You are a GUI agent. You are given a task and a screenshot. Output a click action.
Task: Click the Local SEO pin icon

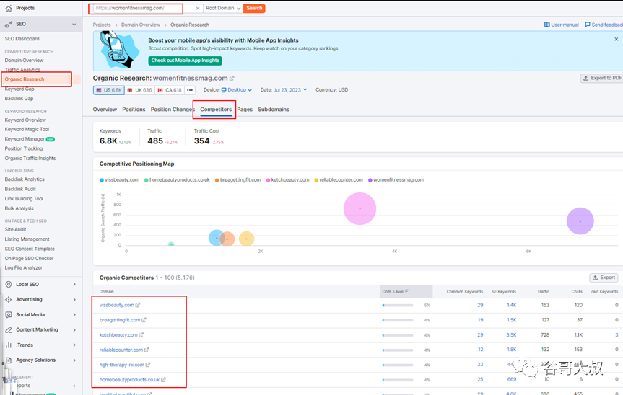coord(9,284)
